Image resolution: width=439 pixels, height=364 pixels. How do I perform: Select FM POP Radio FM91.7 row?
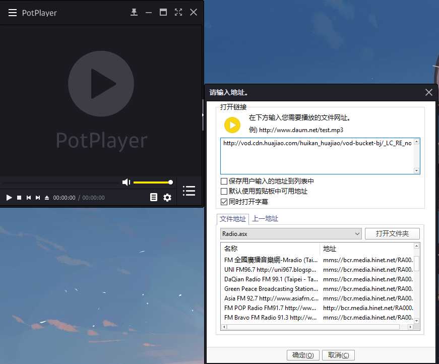[x=318, y=308]
